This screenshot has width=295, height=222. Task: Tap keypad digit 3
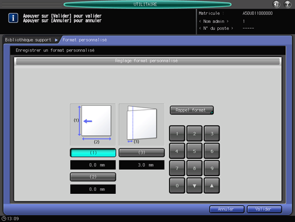click(212, 134)
